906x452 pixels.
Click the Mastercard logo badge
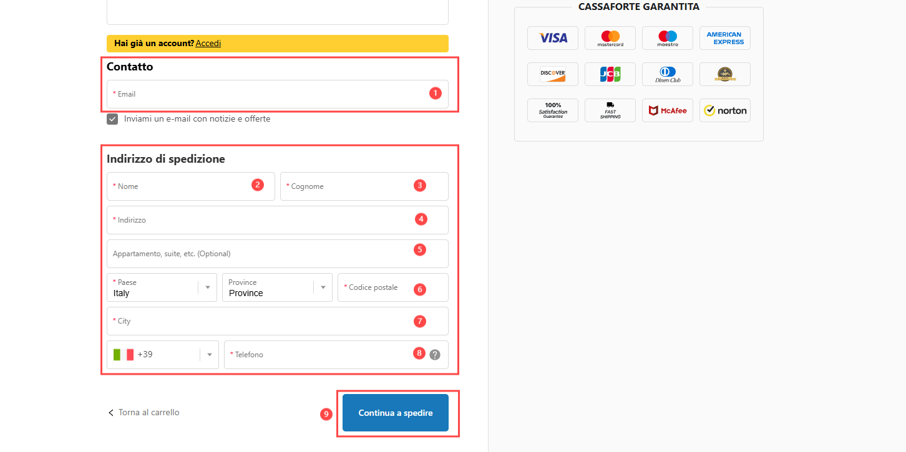coord(610,38)
